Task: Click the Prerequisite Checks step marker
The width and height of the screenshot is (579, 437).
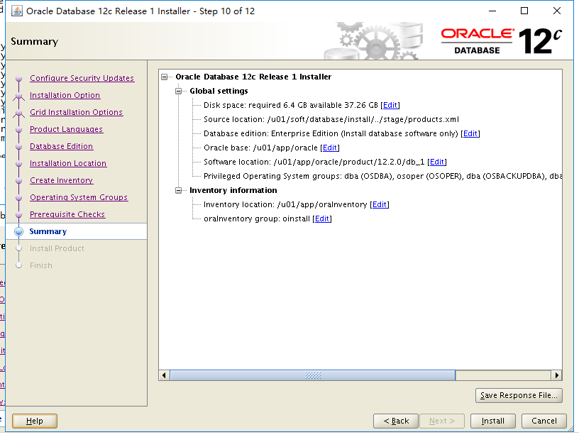Action: tap(19, 214)
